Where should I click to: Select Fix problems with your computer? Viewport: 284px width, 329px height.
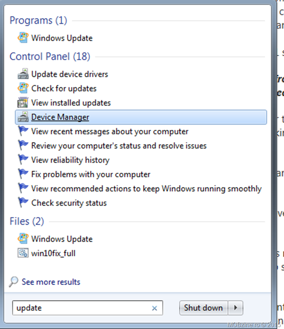click(91, 174)
